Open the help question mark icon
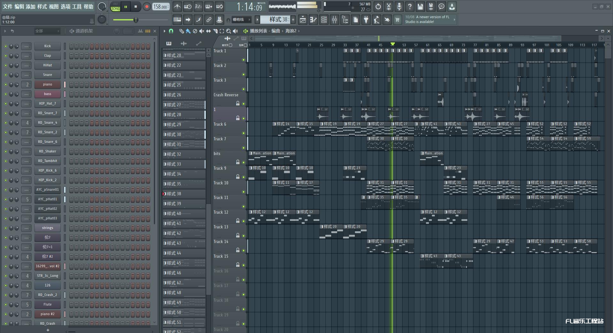This screenshot has width=613, height=333. pos(410,6)
